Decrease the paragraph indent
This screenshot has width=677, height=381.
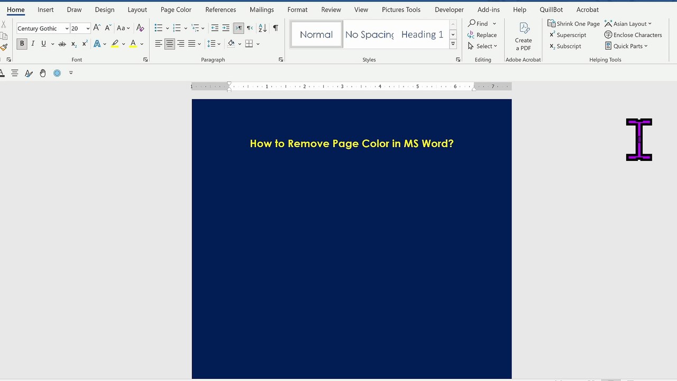tap(215, 28)
